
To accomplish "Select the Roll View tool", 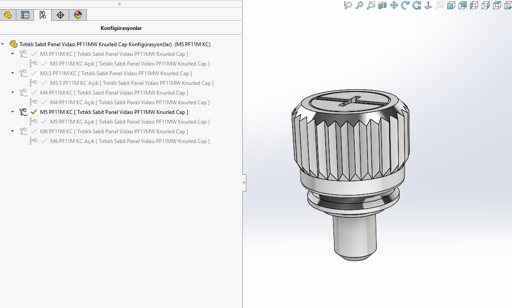I will pyautogui.click(x=417, y=5).
